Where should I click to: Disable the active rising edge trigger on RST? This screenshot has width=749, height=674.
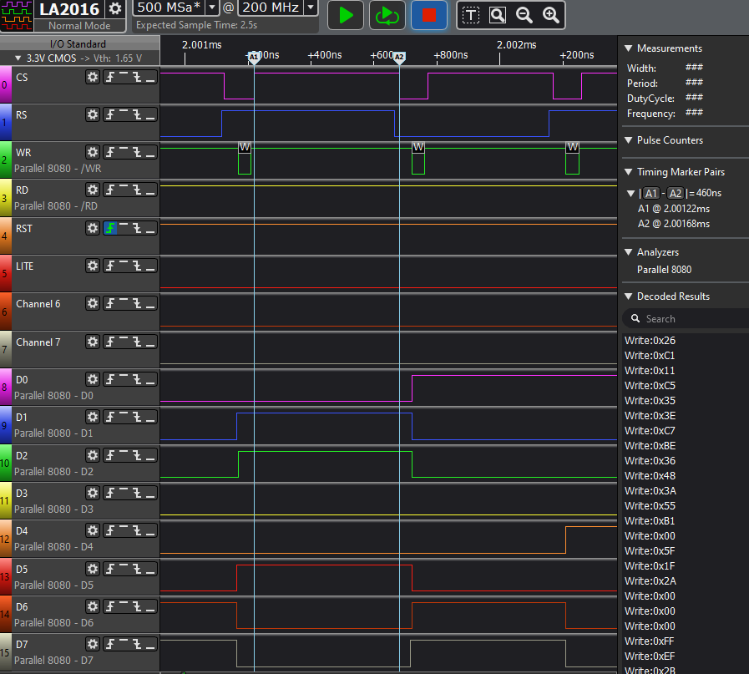(x=110, y=228)
